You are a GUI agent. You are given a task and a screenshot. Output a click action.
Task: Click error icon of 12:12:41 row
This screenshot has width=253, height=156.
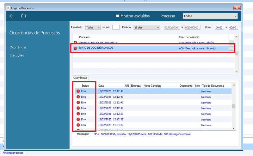78,103
